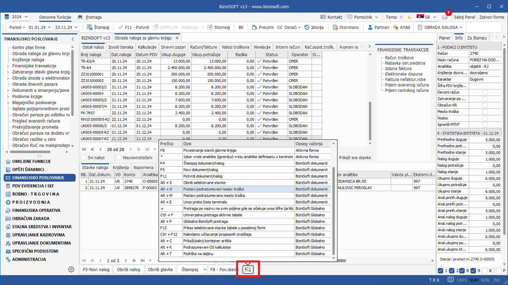Toggle the Mesto troška checkbox
The height and width of the screenshot is (285, 508).
click(x=485, y=112)
